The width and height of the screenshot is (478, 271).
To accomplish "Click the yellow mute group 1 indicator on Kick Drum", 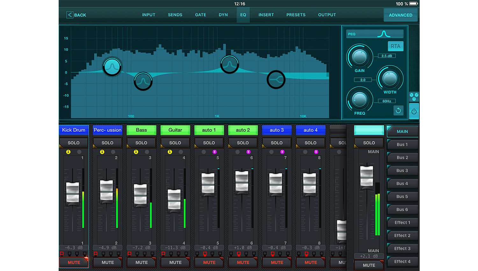I will tap(68, 152).
